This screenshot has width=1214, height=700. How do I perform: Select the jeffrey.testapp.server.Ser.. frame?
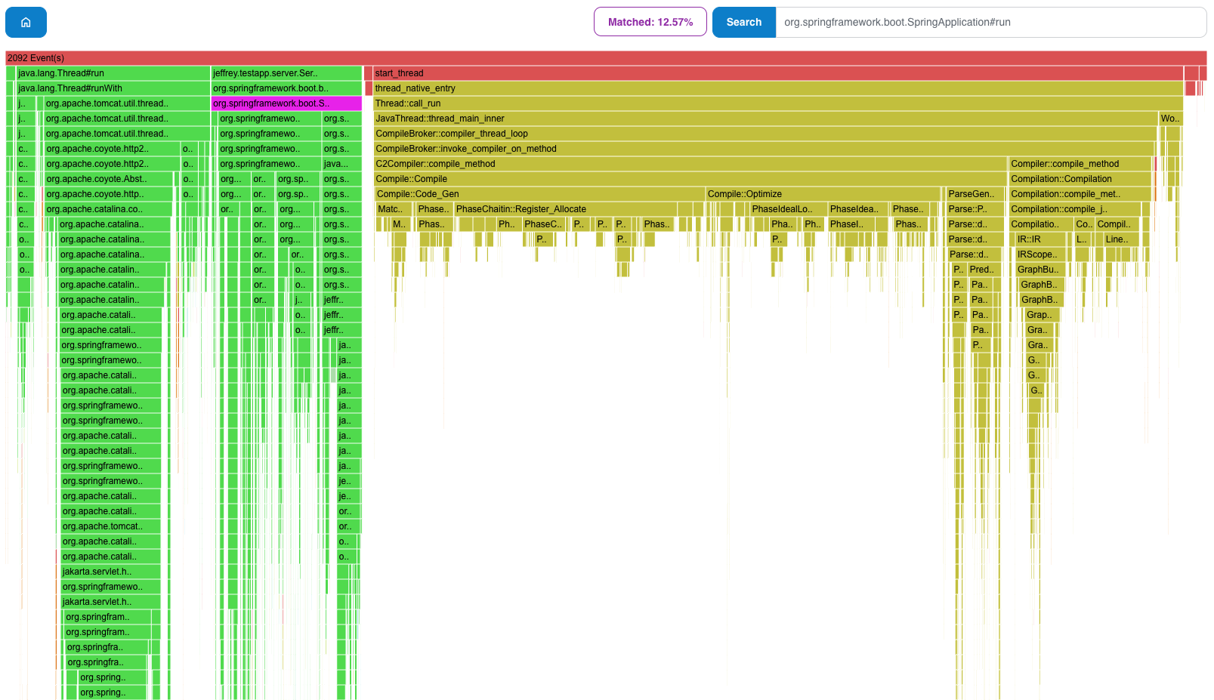[x=286, y=73]
